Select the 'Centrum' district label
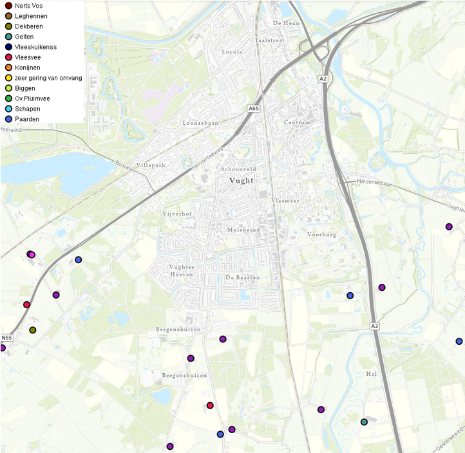 click(x=297, y=122)
